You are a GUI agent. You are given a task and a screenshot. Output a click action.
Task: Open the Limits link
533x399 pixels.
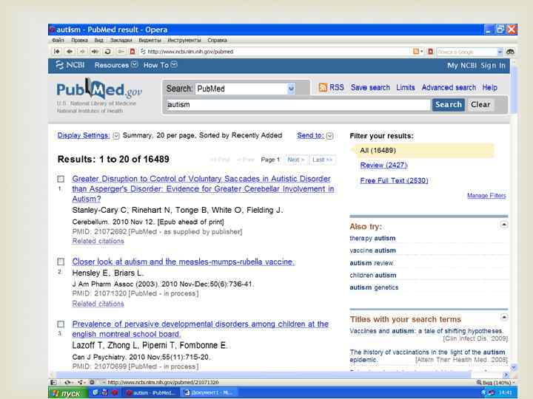point(406,87)
